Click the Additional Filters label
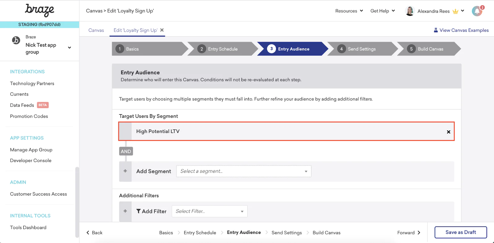Image resolution: width=494 pixels, height=243 pixels. tap(139, 195)
